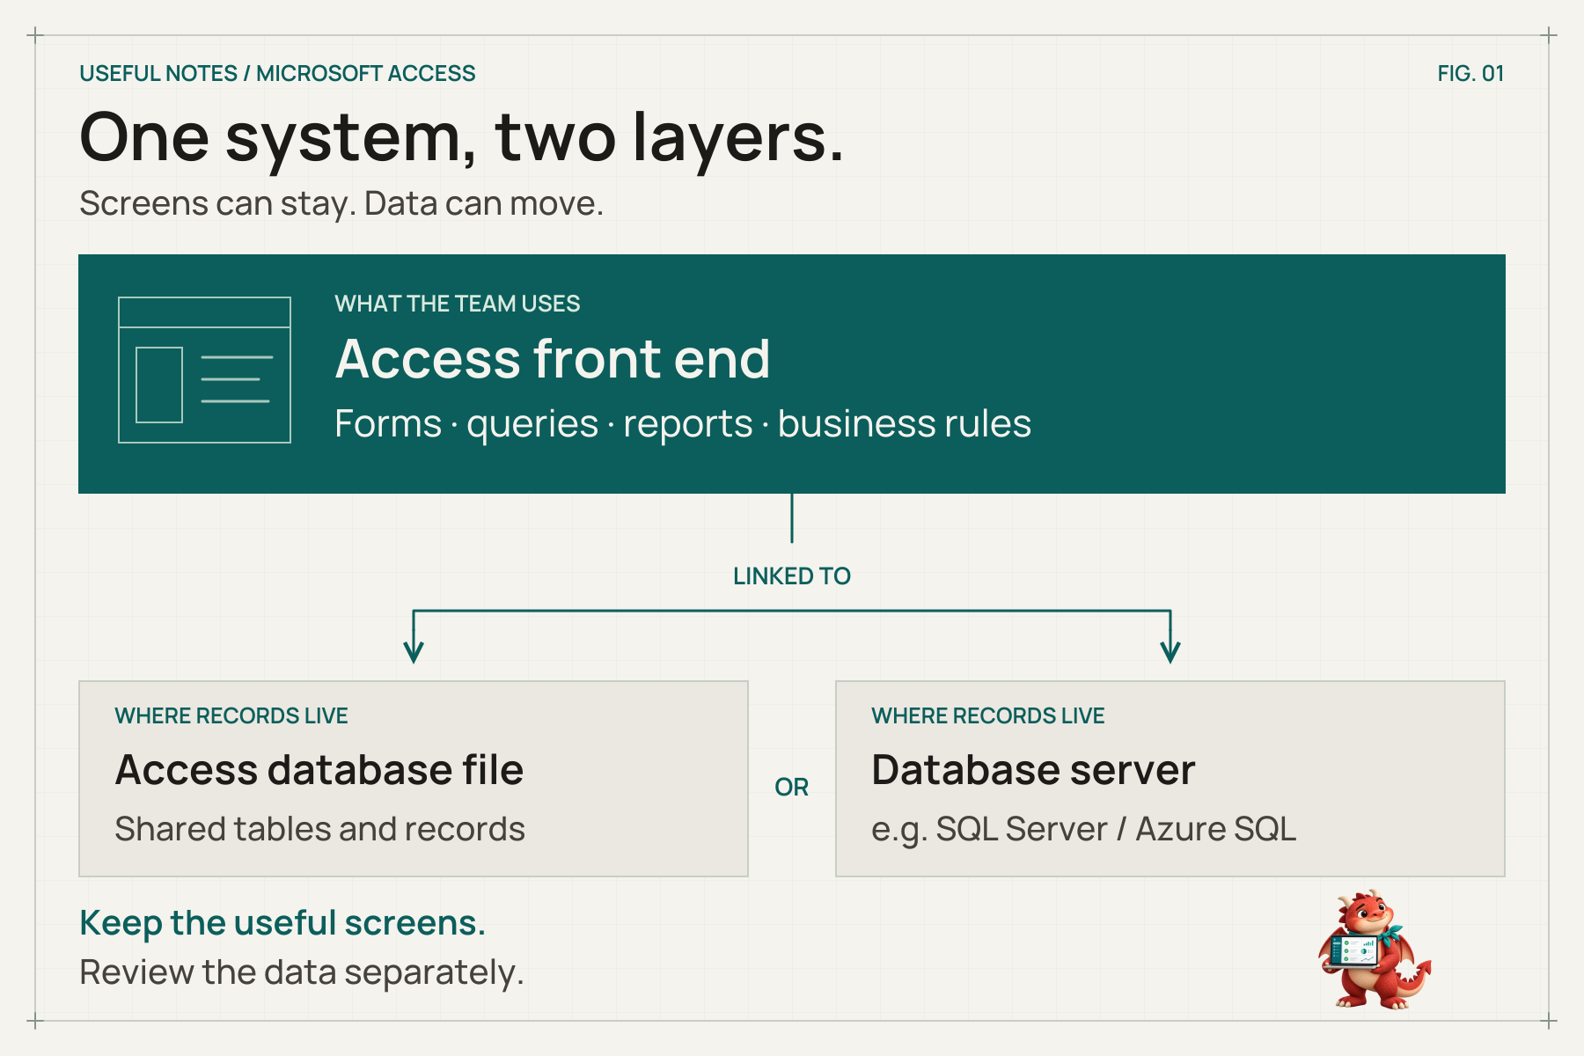Click 'Shared tables and records' text
The height and width of the screenshot is (1056, 1584).
point(320,829)
